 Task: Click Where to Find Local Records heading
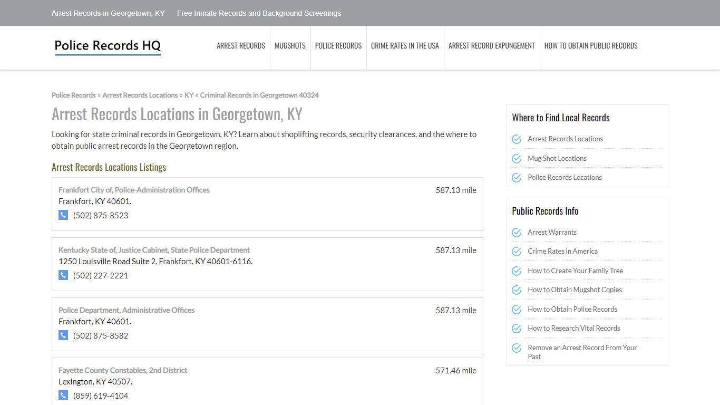[561, 118]
